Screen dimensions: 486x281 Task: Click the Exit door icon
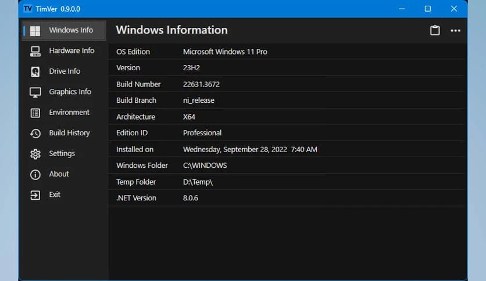35,195
